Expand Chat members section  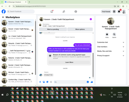point(111,47)
